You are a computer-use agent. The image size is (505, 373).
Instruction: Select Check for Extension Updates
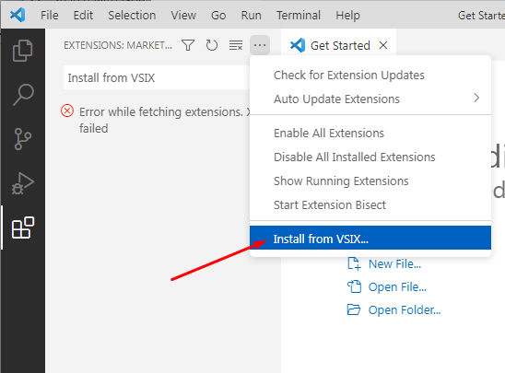[370, 75]
